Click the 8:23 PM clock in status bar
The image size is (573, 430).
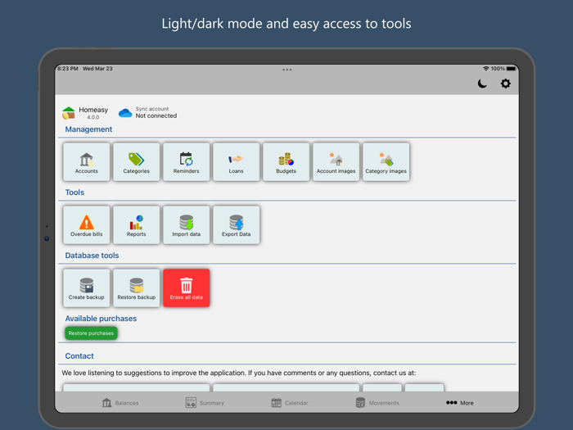click(68, 69)
